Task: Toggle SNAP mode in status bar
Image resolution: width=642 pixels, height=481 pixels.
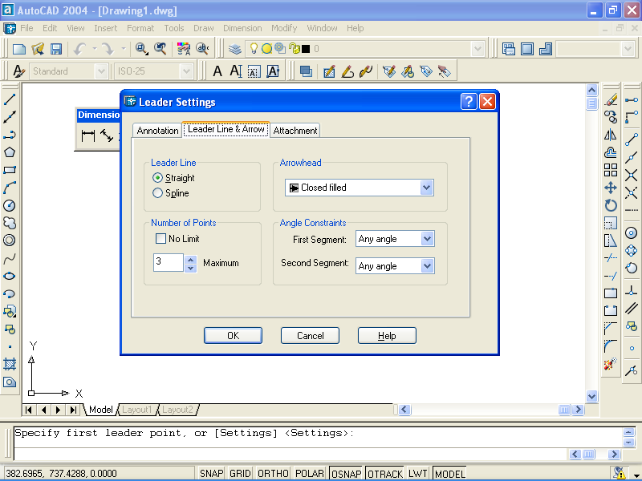Action: [211, 474]
